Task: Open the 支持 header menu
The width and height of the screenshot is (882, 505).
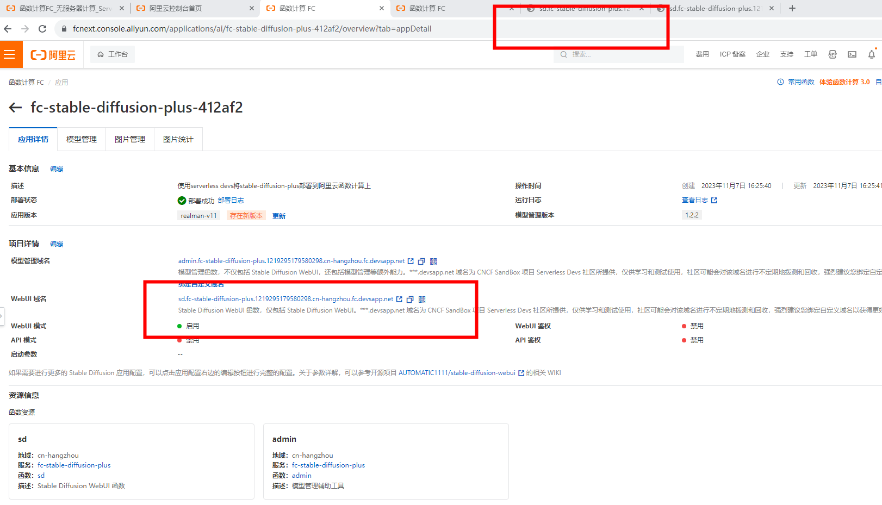Action: pyautogui.click(x=787, y=54)
